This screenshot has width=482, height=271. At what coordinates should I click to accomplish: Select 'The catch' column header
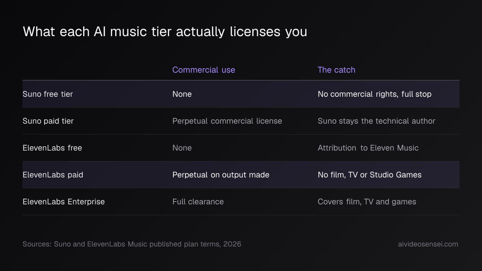click(x=337, y=70)
